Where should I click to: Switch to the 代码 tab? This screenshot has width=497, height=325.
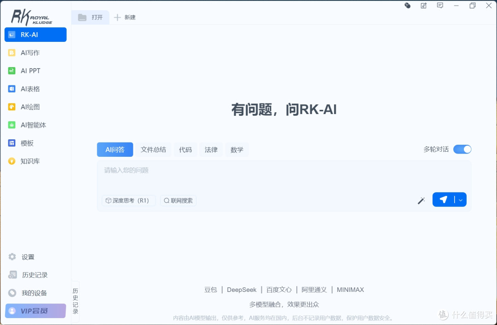[x=185, y=149]
